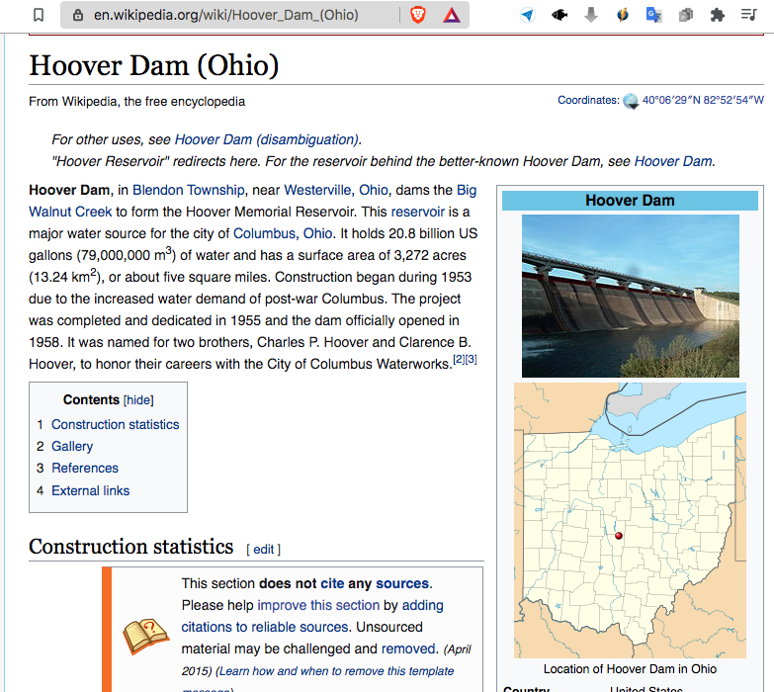774x692 pixels.
Task: Open the 'sources' link in notice
Action: pos(401,583)
